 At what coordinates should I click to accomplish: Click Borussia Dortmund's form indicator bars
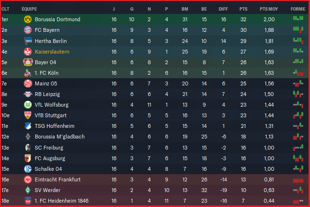point(298,19)
